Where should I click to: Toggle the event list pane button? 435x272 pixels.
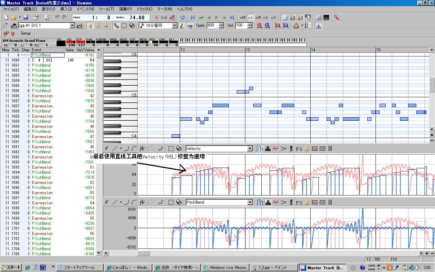pos(284,17)
